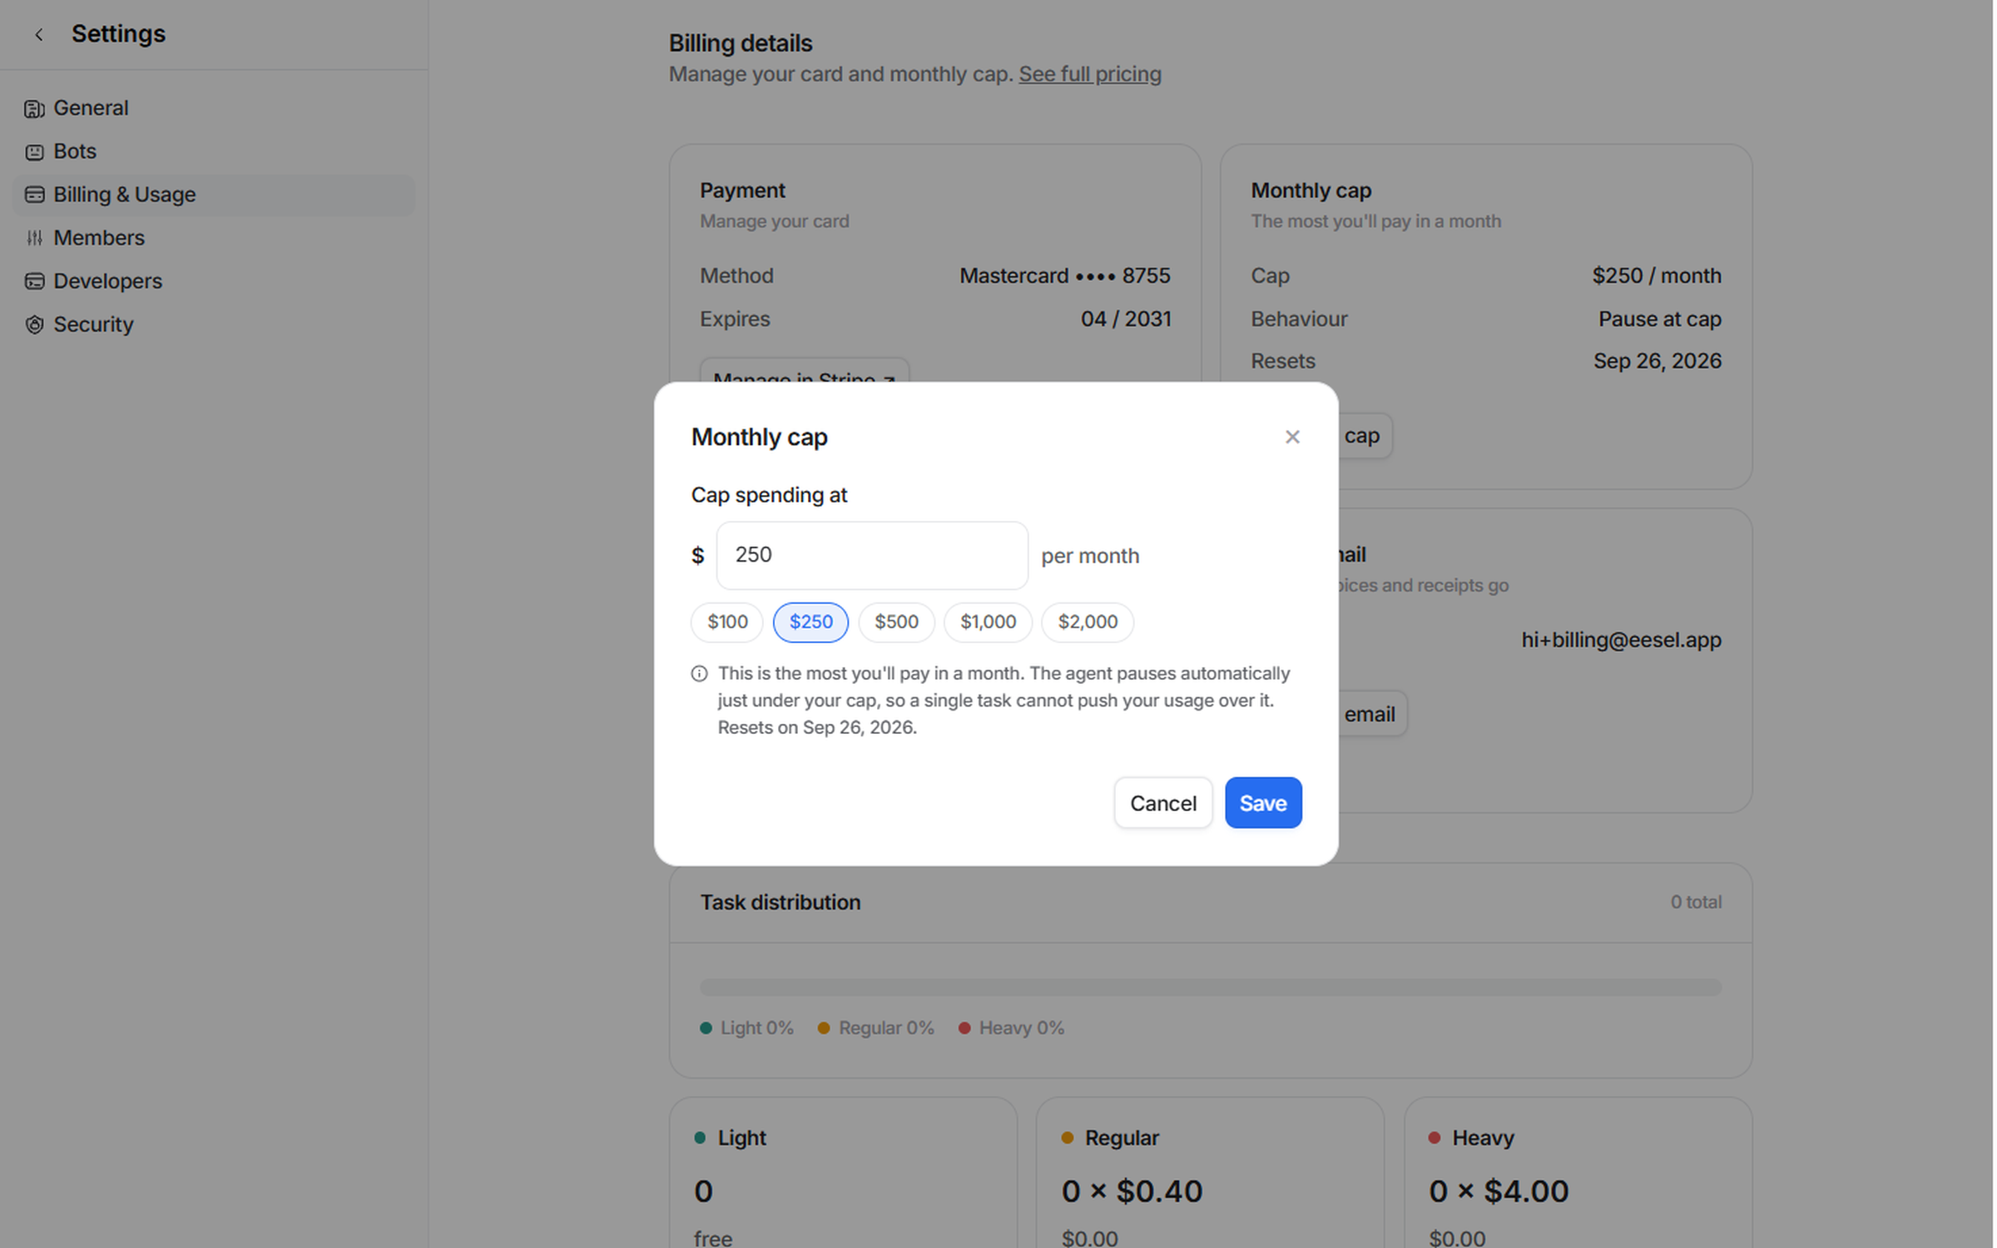Open Security settings
The height and width of the screenshot is (1248, 1997).
click(x=213, y=324)
